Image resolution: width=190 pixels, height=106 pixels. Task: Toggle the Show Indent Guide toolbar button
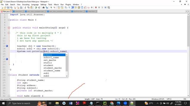click(72, 7)
